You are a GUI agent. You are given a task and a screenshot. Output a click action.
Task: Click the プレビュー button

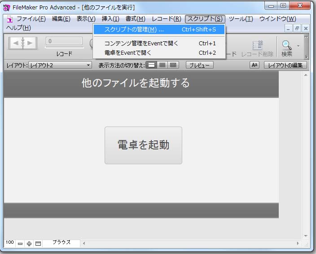199,65
